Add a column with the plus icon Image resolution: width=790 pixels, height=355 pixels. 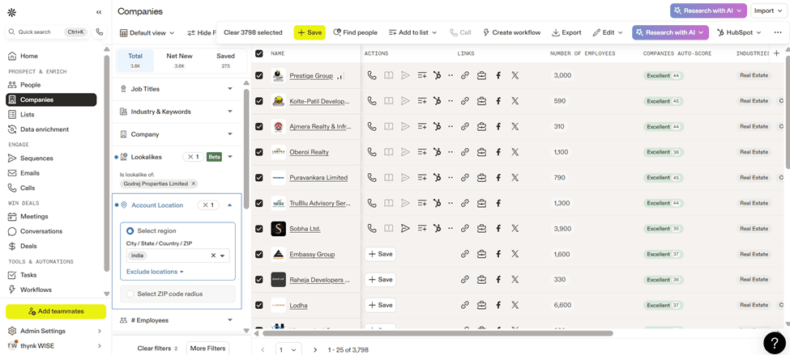(776, 53)
